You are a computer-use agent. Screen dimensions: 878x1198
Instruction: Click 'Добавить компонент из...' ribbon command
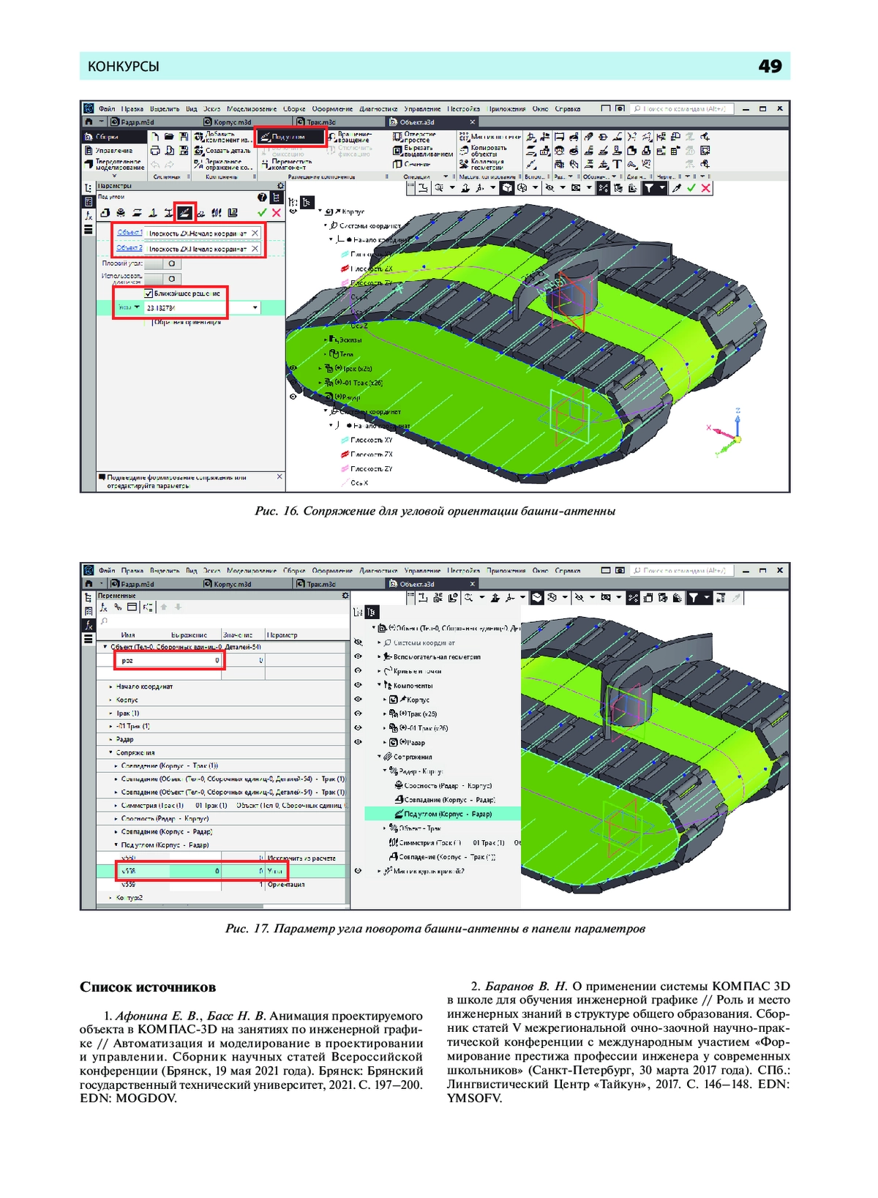point(222,137)
